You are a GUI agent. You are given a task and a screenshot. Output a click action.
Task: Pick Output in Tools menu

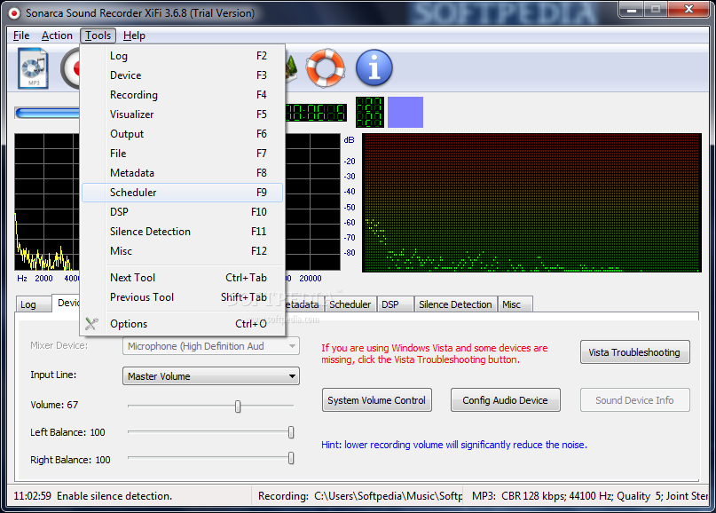click(182, 134)
